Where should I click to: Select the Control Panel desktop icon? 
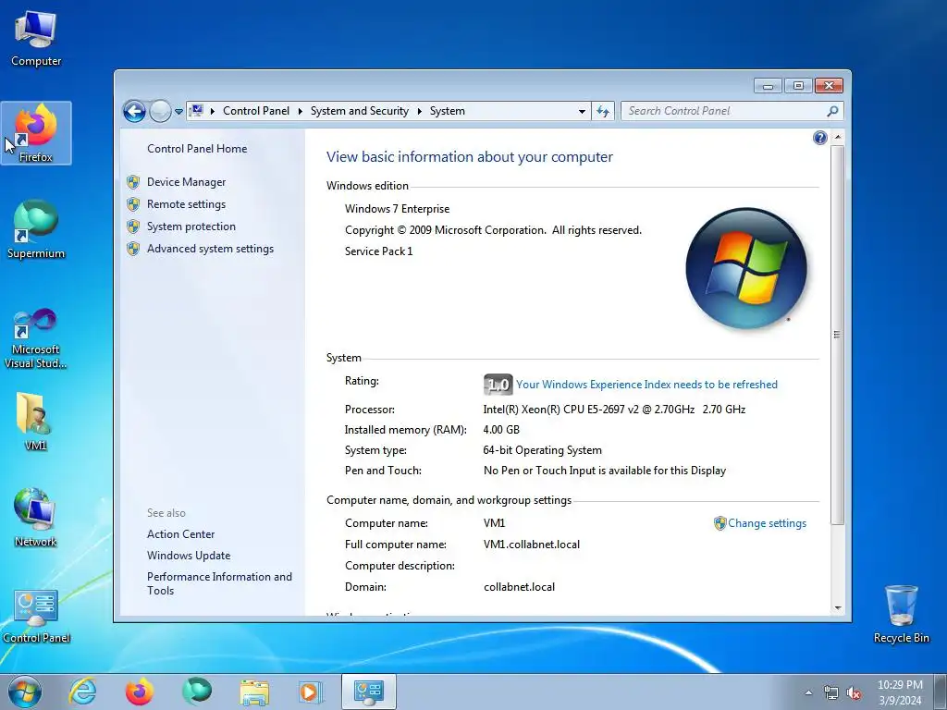[36, 616]
